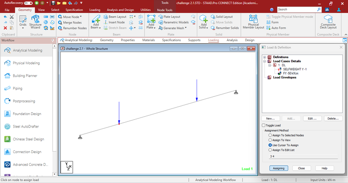Open Plate Layout
The width and height of the screenshot is (348, 183).
[169, 17]
